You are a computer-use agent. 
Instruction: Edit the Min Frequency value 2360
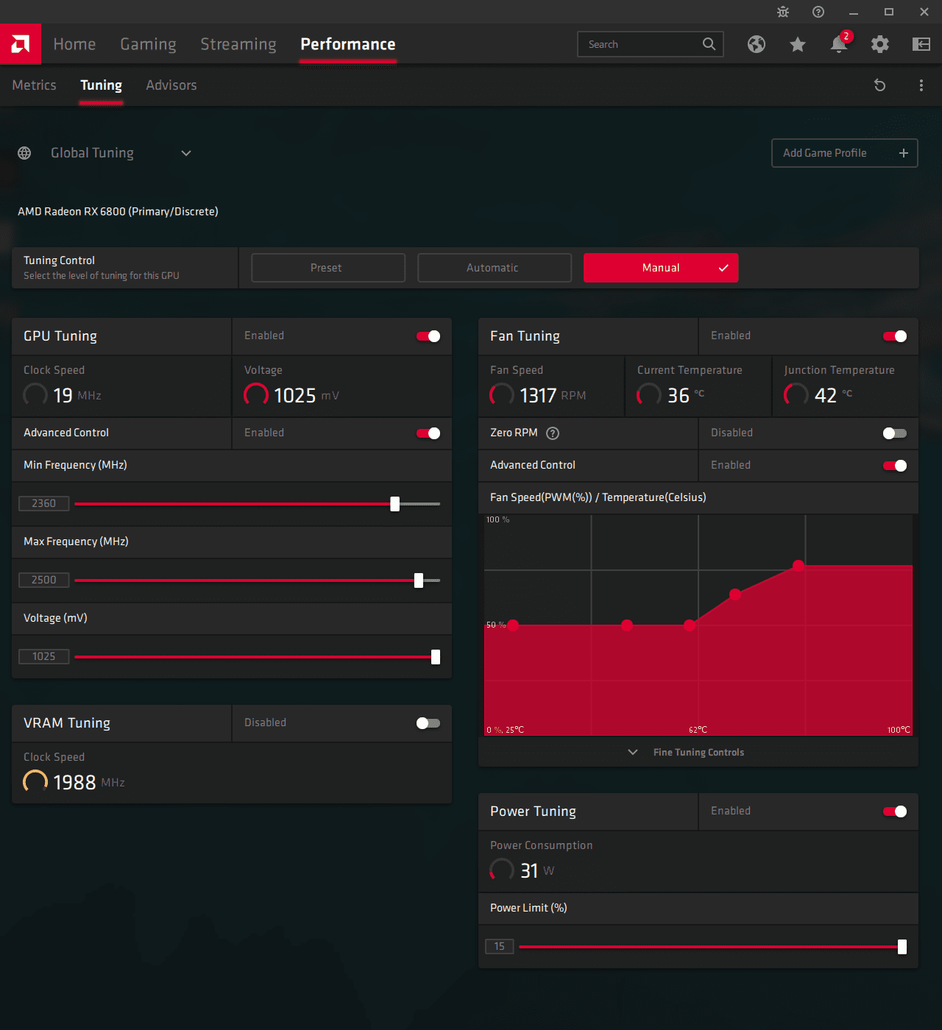pyautogui.click(x=44, y=504)
